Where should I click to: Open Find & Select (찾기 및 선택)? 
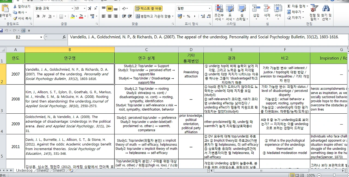pyautogui.click(x=326, y=13)
